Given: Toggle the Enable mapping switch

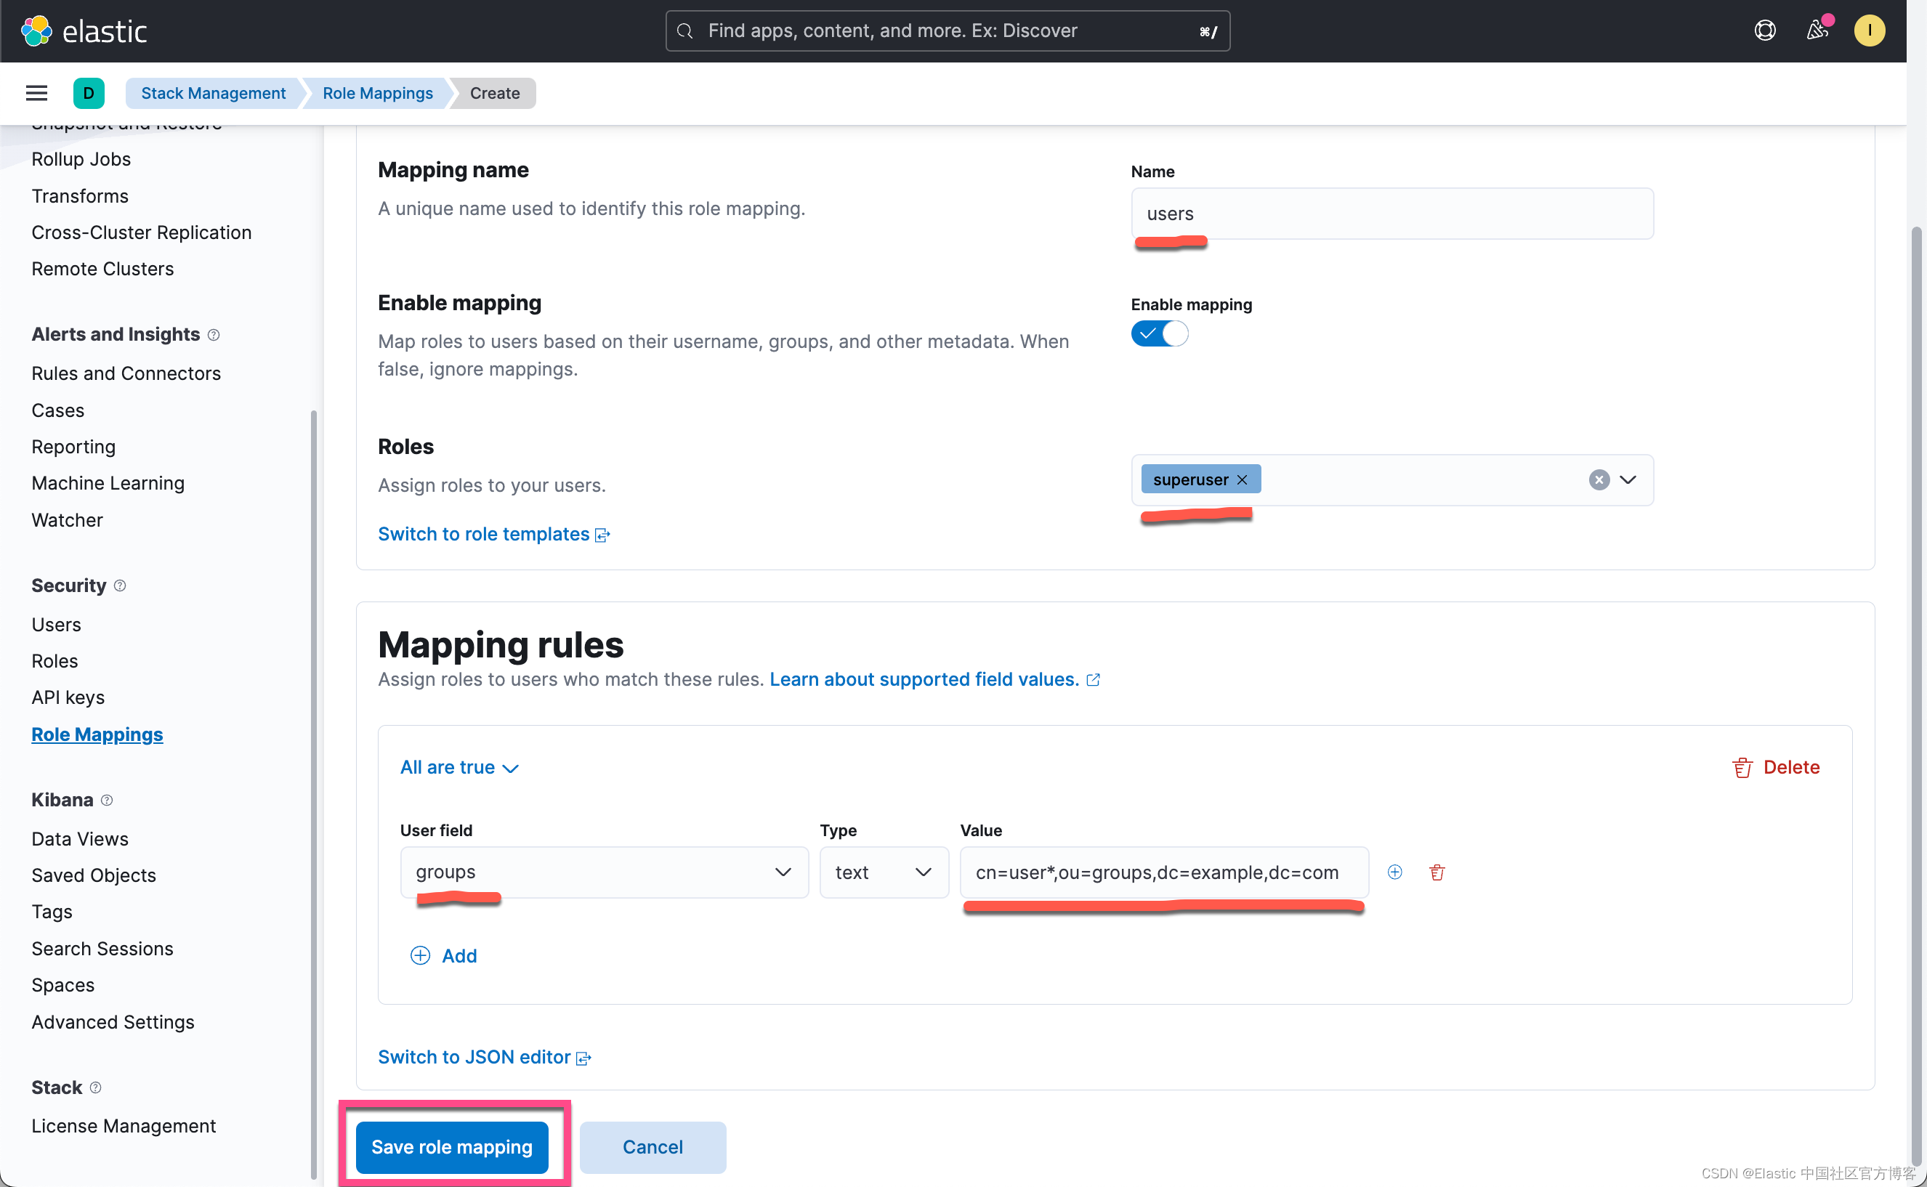Looking at the screenshot, I should pos(1159,333).
